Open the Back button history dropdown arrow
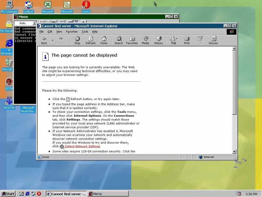The height and width of the screenshot is (197, 262). [52, 40]
